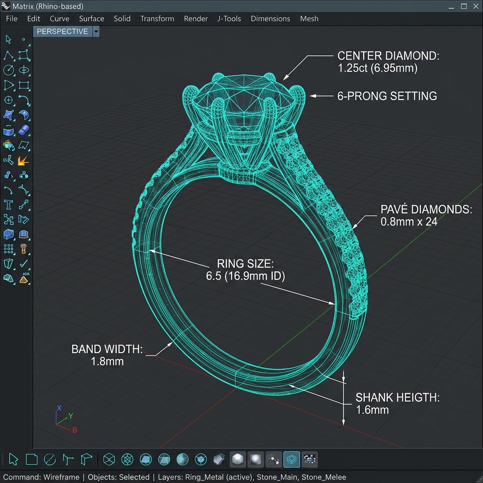Click the orange Explode tool
The width and height of the screenshot is (483, 483).
(24, 160)
